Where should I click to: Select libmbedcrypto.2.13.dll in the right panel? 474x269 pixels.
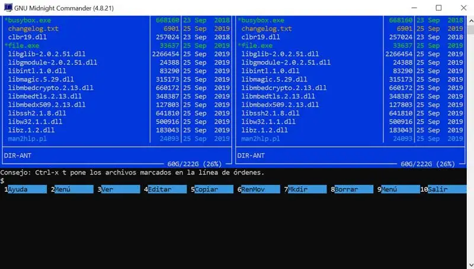point(284,87)
